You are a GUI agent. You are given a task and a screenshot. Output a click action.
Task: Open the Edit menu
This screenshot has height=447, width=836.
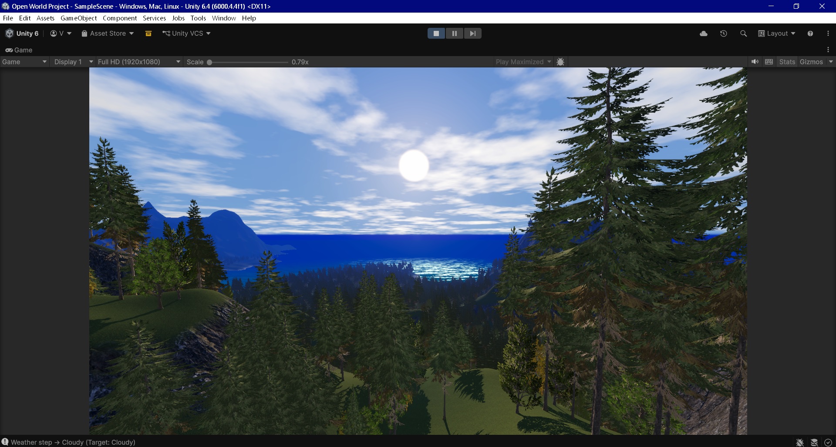25,18
